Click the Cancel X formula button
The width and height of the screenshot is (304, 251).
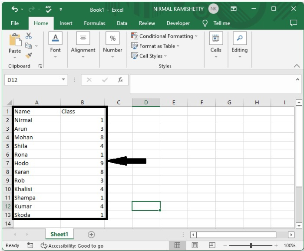pyautogui.click(x=89, y=80)
